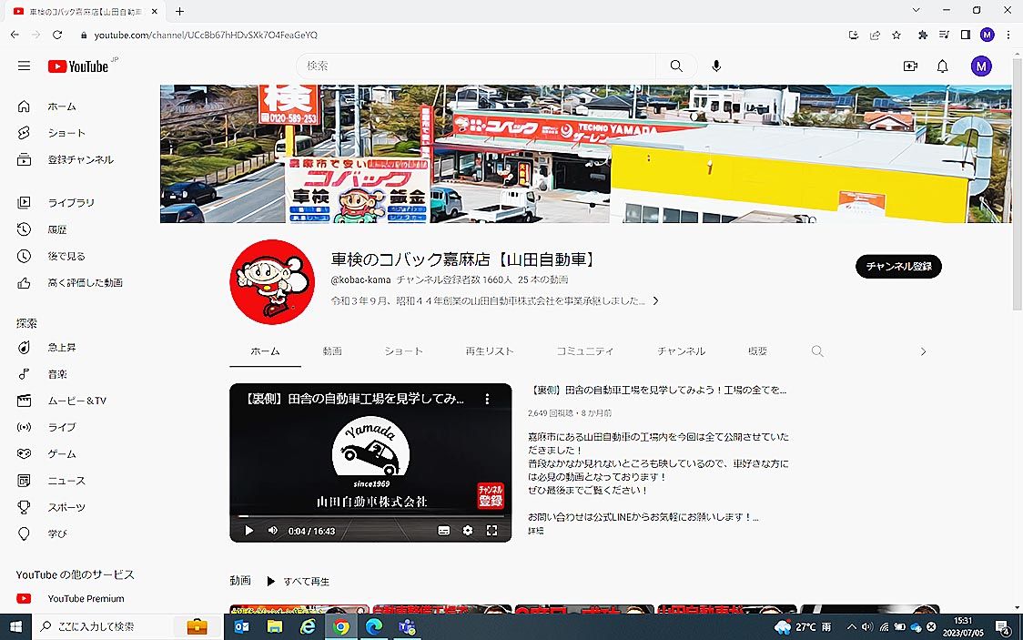1023x640 pixels.
Task: Open the notifications bell
Action: 943,66
